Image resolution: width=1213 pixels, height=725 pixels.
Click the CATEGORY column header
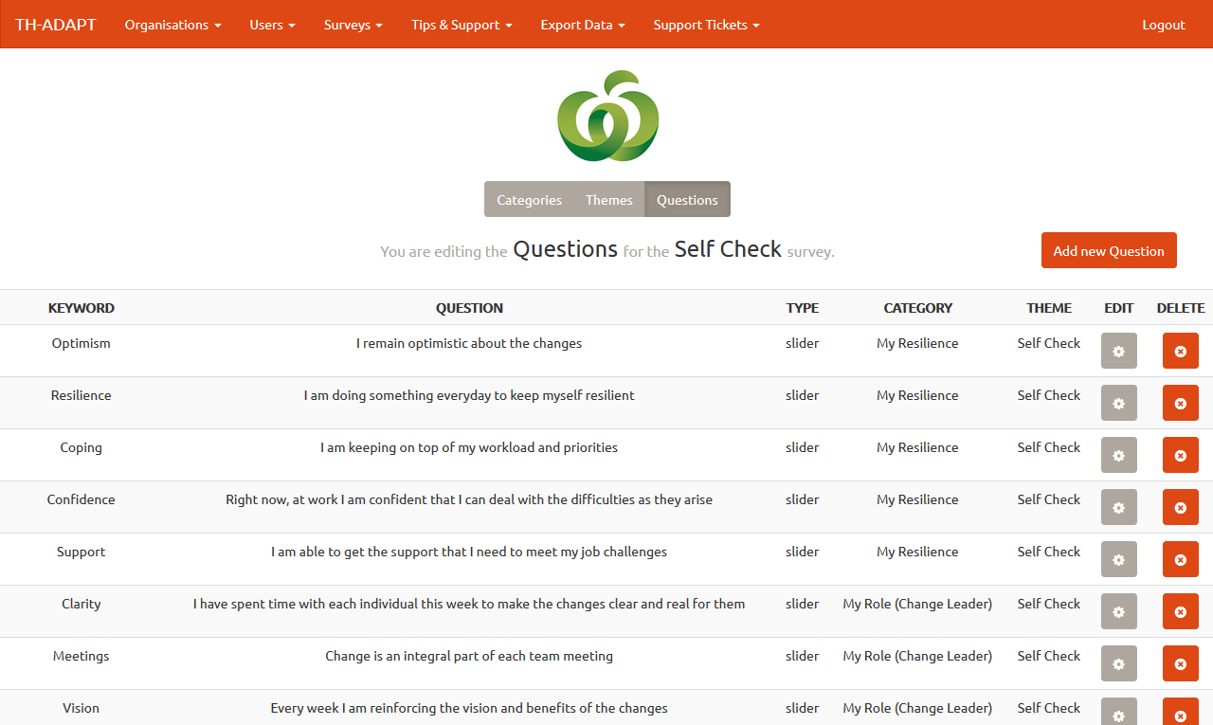coord(918,308)
